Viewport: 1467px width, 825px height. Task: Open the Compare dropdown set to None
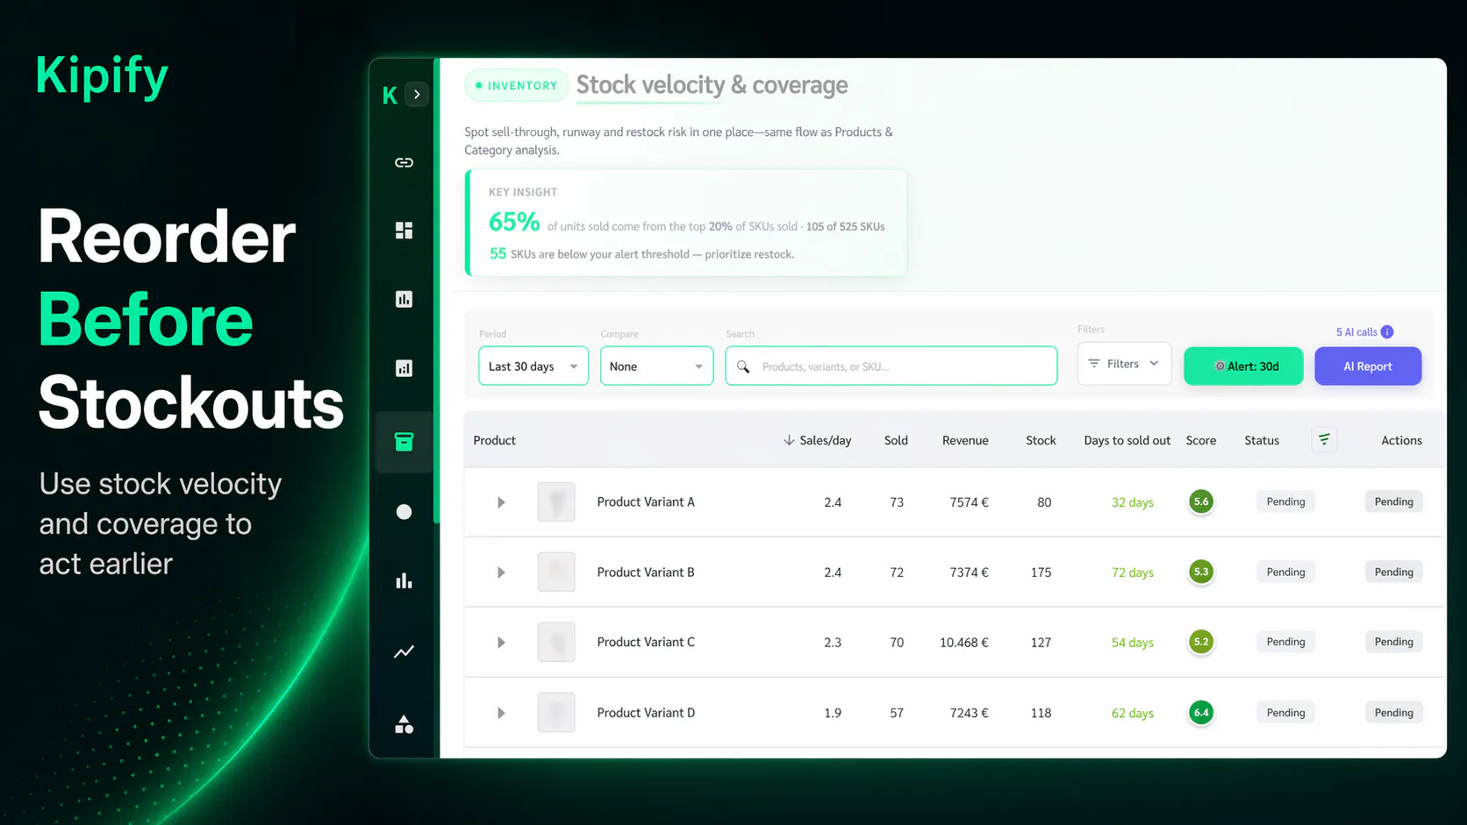(x=656, y=366)
